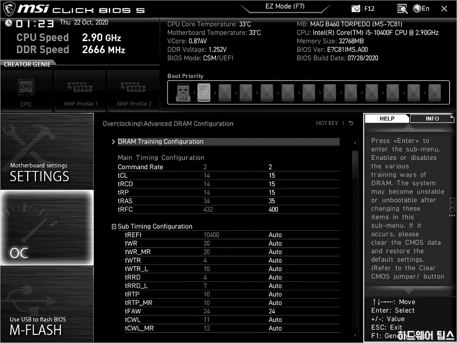Select the tRTP_MR Auto value
Screen dimensions: 457x343
click(275, 303)
